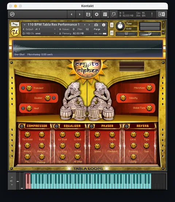
Task: Enable the Phaser power button
Action: coord(92,126)
